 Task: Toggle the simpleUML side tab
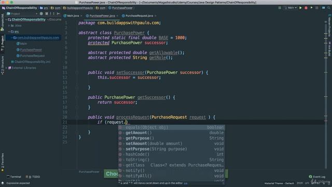coord(2,22)
